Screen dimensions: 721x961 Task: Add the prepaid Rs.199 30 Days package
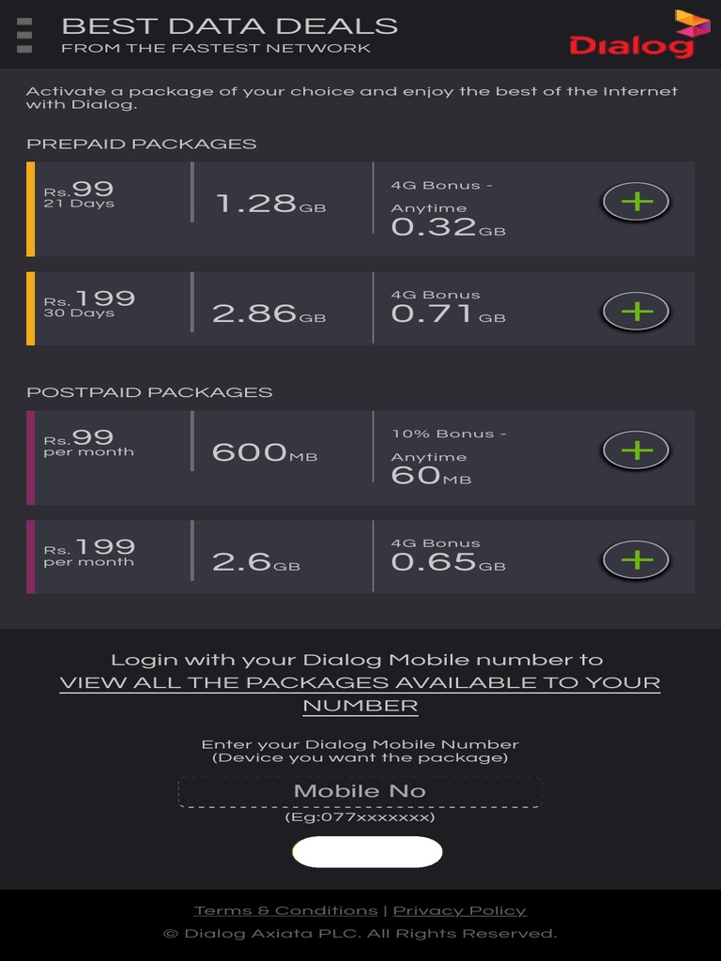click(636, 311)
